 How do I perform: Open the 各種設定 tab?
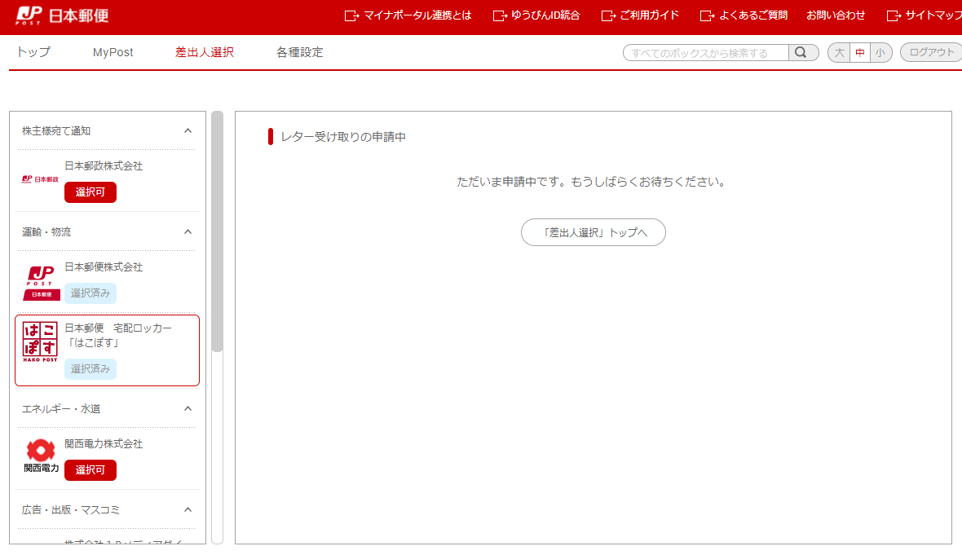pyautogui.click(x=299, y=52)
